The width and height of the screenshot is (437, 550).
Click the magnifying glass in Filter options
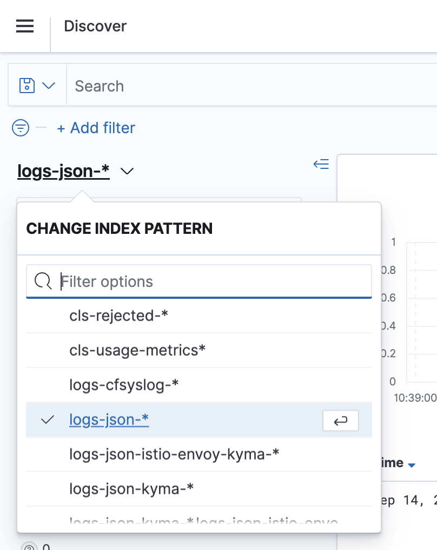(x=43, y=281)
